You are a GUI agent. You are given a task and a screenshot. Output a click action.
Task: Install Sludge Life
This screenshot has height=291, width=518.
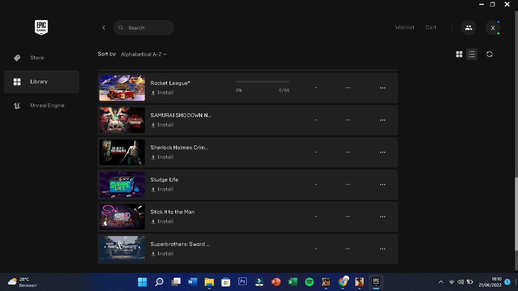162,189
